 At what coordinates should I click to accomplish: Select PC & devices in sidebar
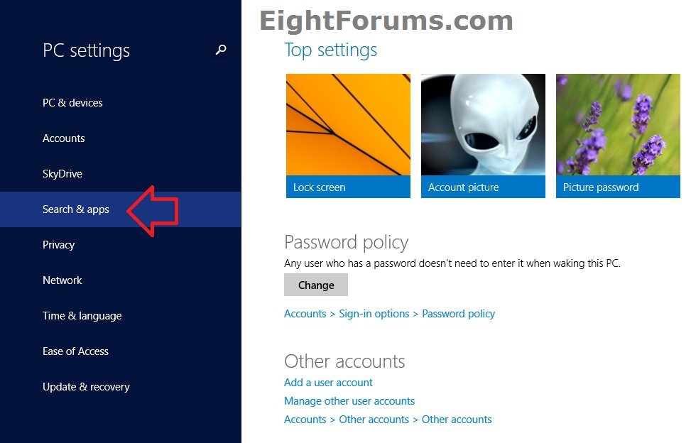[x=120, y=103]
